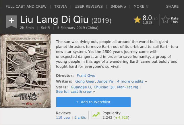The height and width of the screenshot is (125, 184).
Task: Expand the MORE dropdown menu
Action: 141,6
